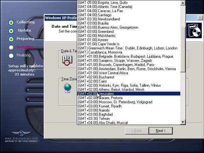204x153 pixels.
Task: Select the Azores time zone
Action: click(129, 40)
